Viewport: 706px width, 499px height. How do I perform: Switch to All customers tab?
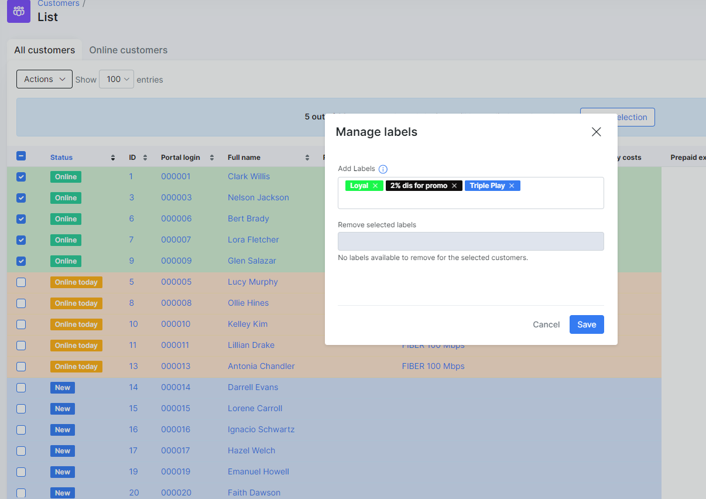click(44, 50)
